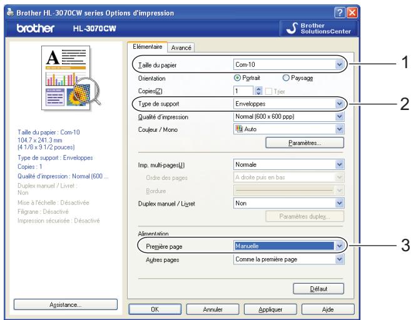Viewport: 413px width, 320px height.
Task: Click the 'Copies : 1' summary text
Action: click(30, 167)
